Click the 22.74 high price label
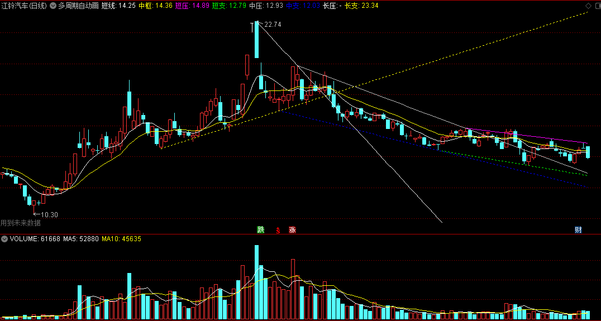Screen dimensions: 601x321 click(273, 25)
